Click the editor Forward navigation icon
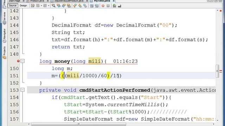The width and height of the screenshot is (225, 126). 45,6
